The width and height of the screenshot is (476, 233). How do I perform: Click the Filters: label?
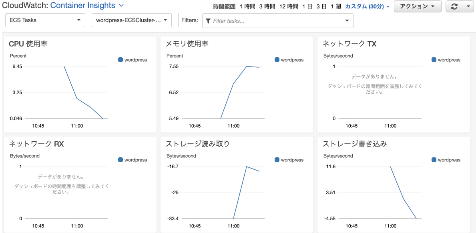(190, 20)
